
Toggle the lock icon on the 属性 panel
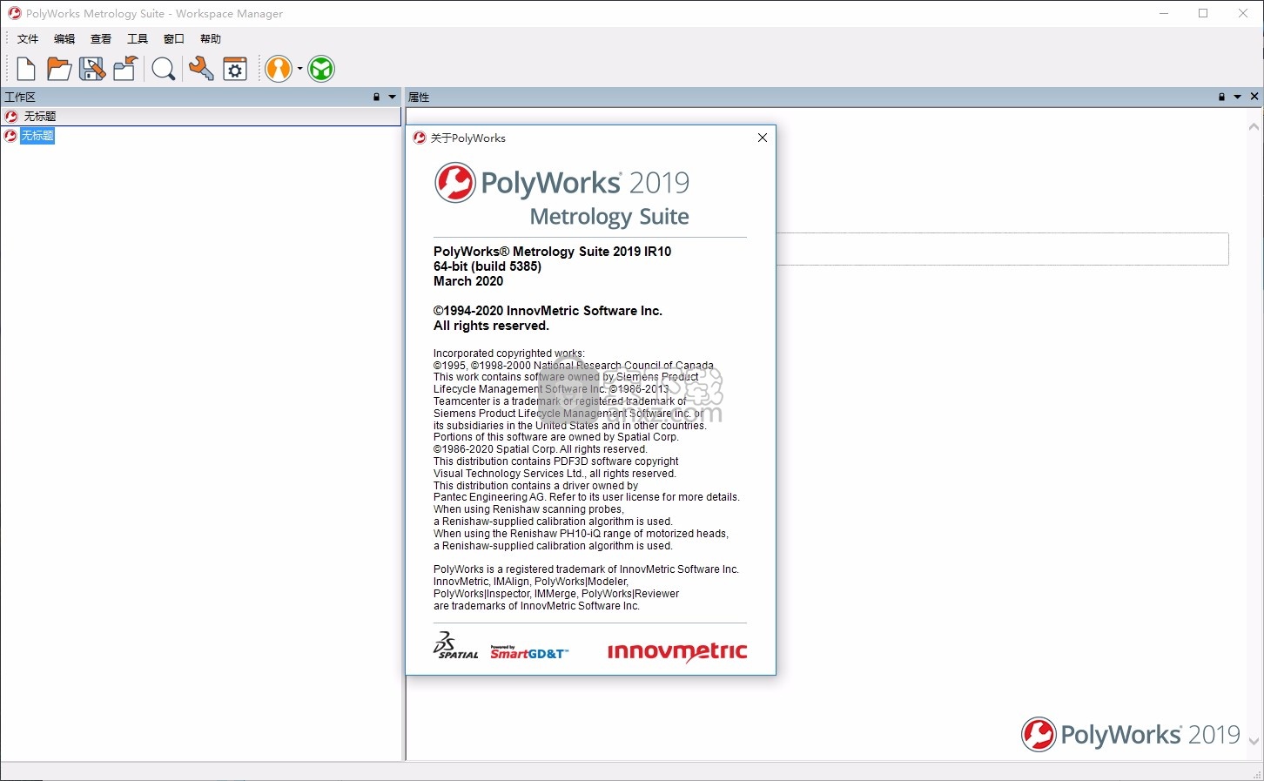(x=1221, y=97)
